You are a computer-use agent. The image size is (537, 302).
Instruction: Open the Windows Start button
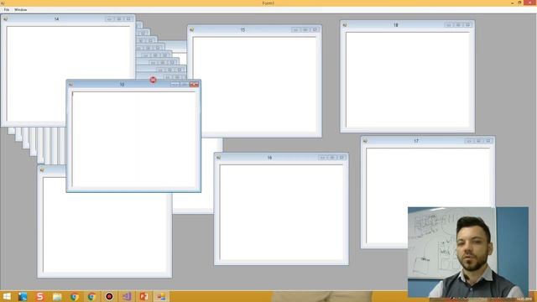[x=7, y=296]
